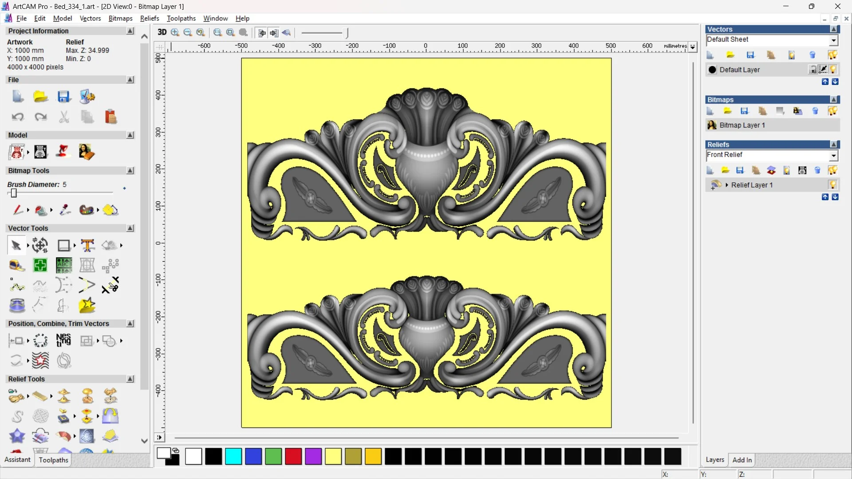852x479 pixels.
Task: Toggle Default Layer lock icon
Action: pyautogui.click(x=813, y=69)
